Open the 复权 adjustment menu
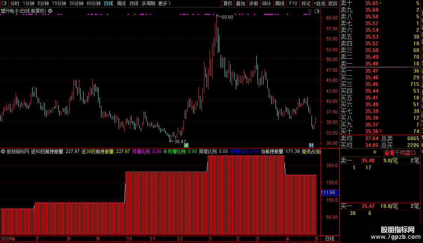The height and width of the screenshot is (243, 423). 228,3
